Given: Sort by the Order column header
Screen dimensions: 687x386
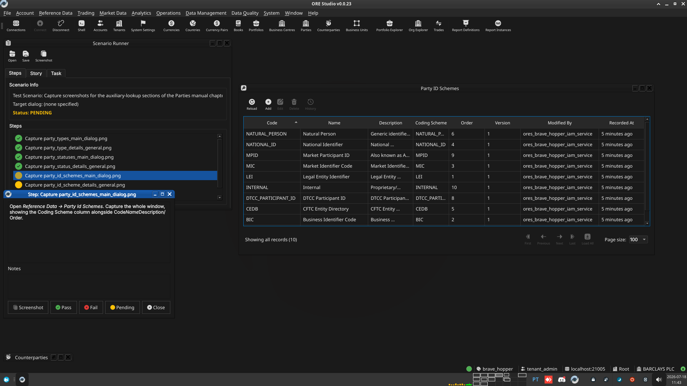Looking at the screenshot, I should 467,123.
